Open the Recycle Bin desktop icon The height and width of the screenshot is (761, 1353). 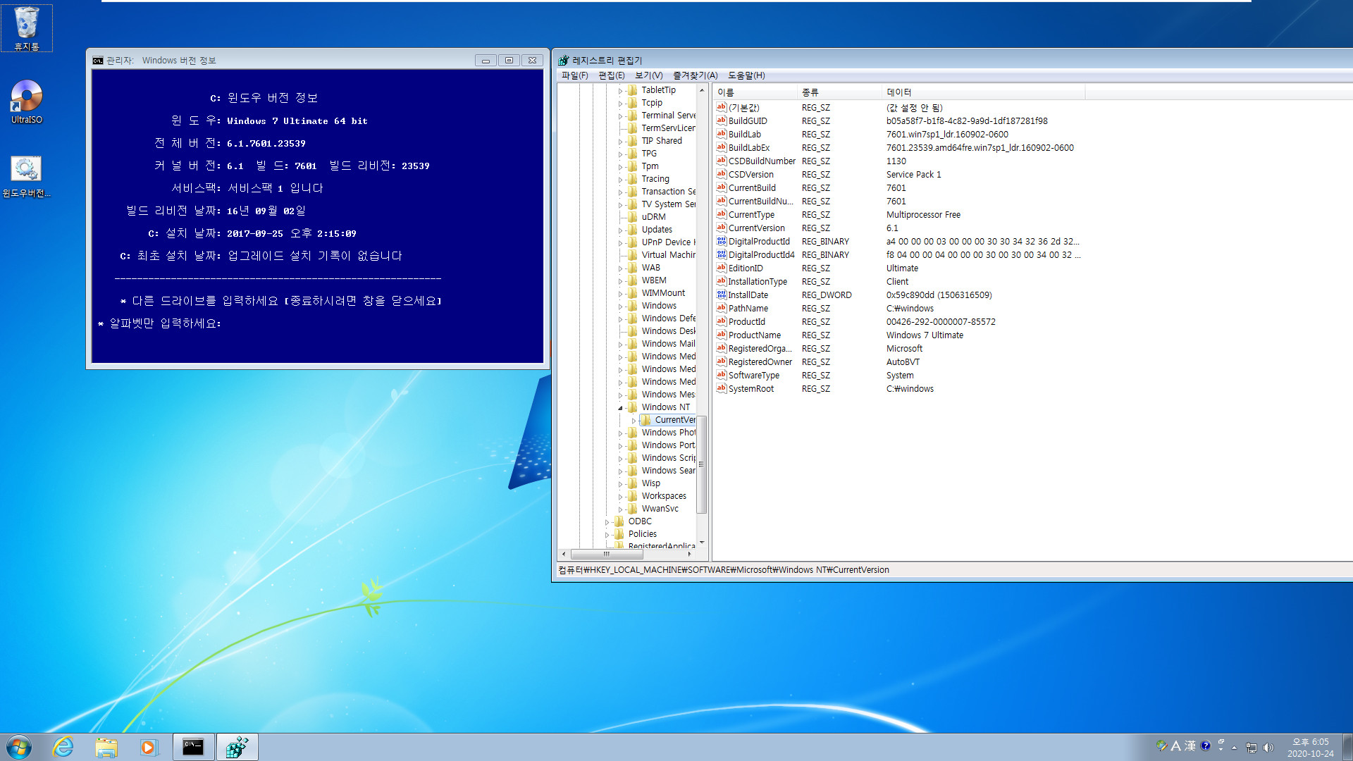(x=27, y=28)
